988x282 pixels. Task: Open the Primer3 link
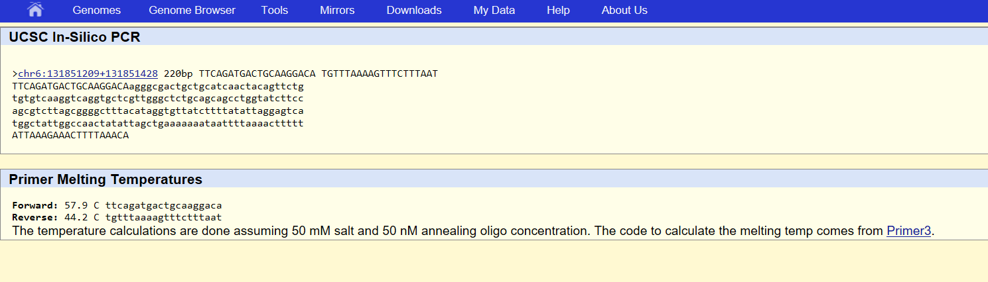tap(909, 231)
